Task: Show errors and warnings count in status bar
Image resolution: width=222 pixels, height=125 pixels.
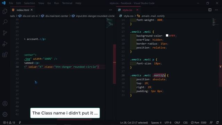Action: [x=9, y=123]
